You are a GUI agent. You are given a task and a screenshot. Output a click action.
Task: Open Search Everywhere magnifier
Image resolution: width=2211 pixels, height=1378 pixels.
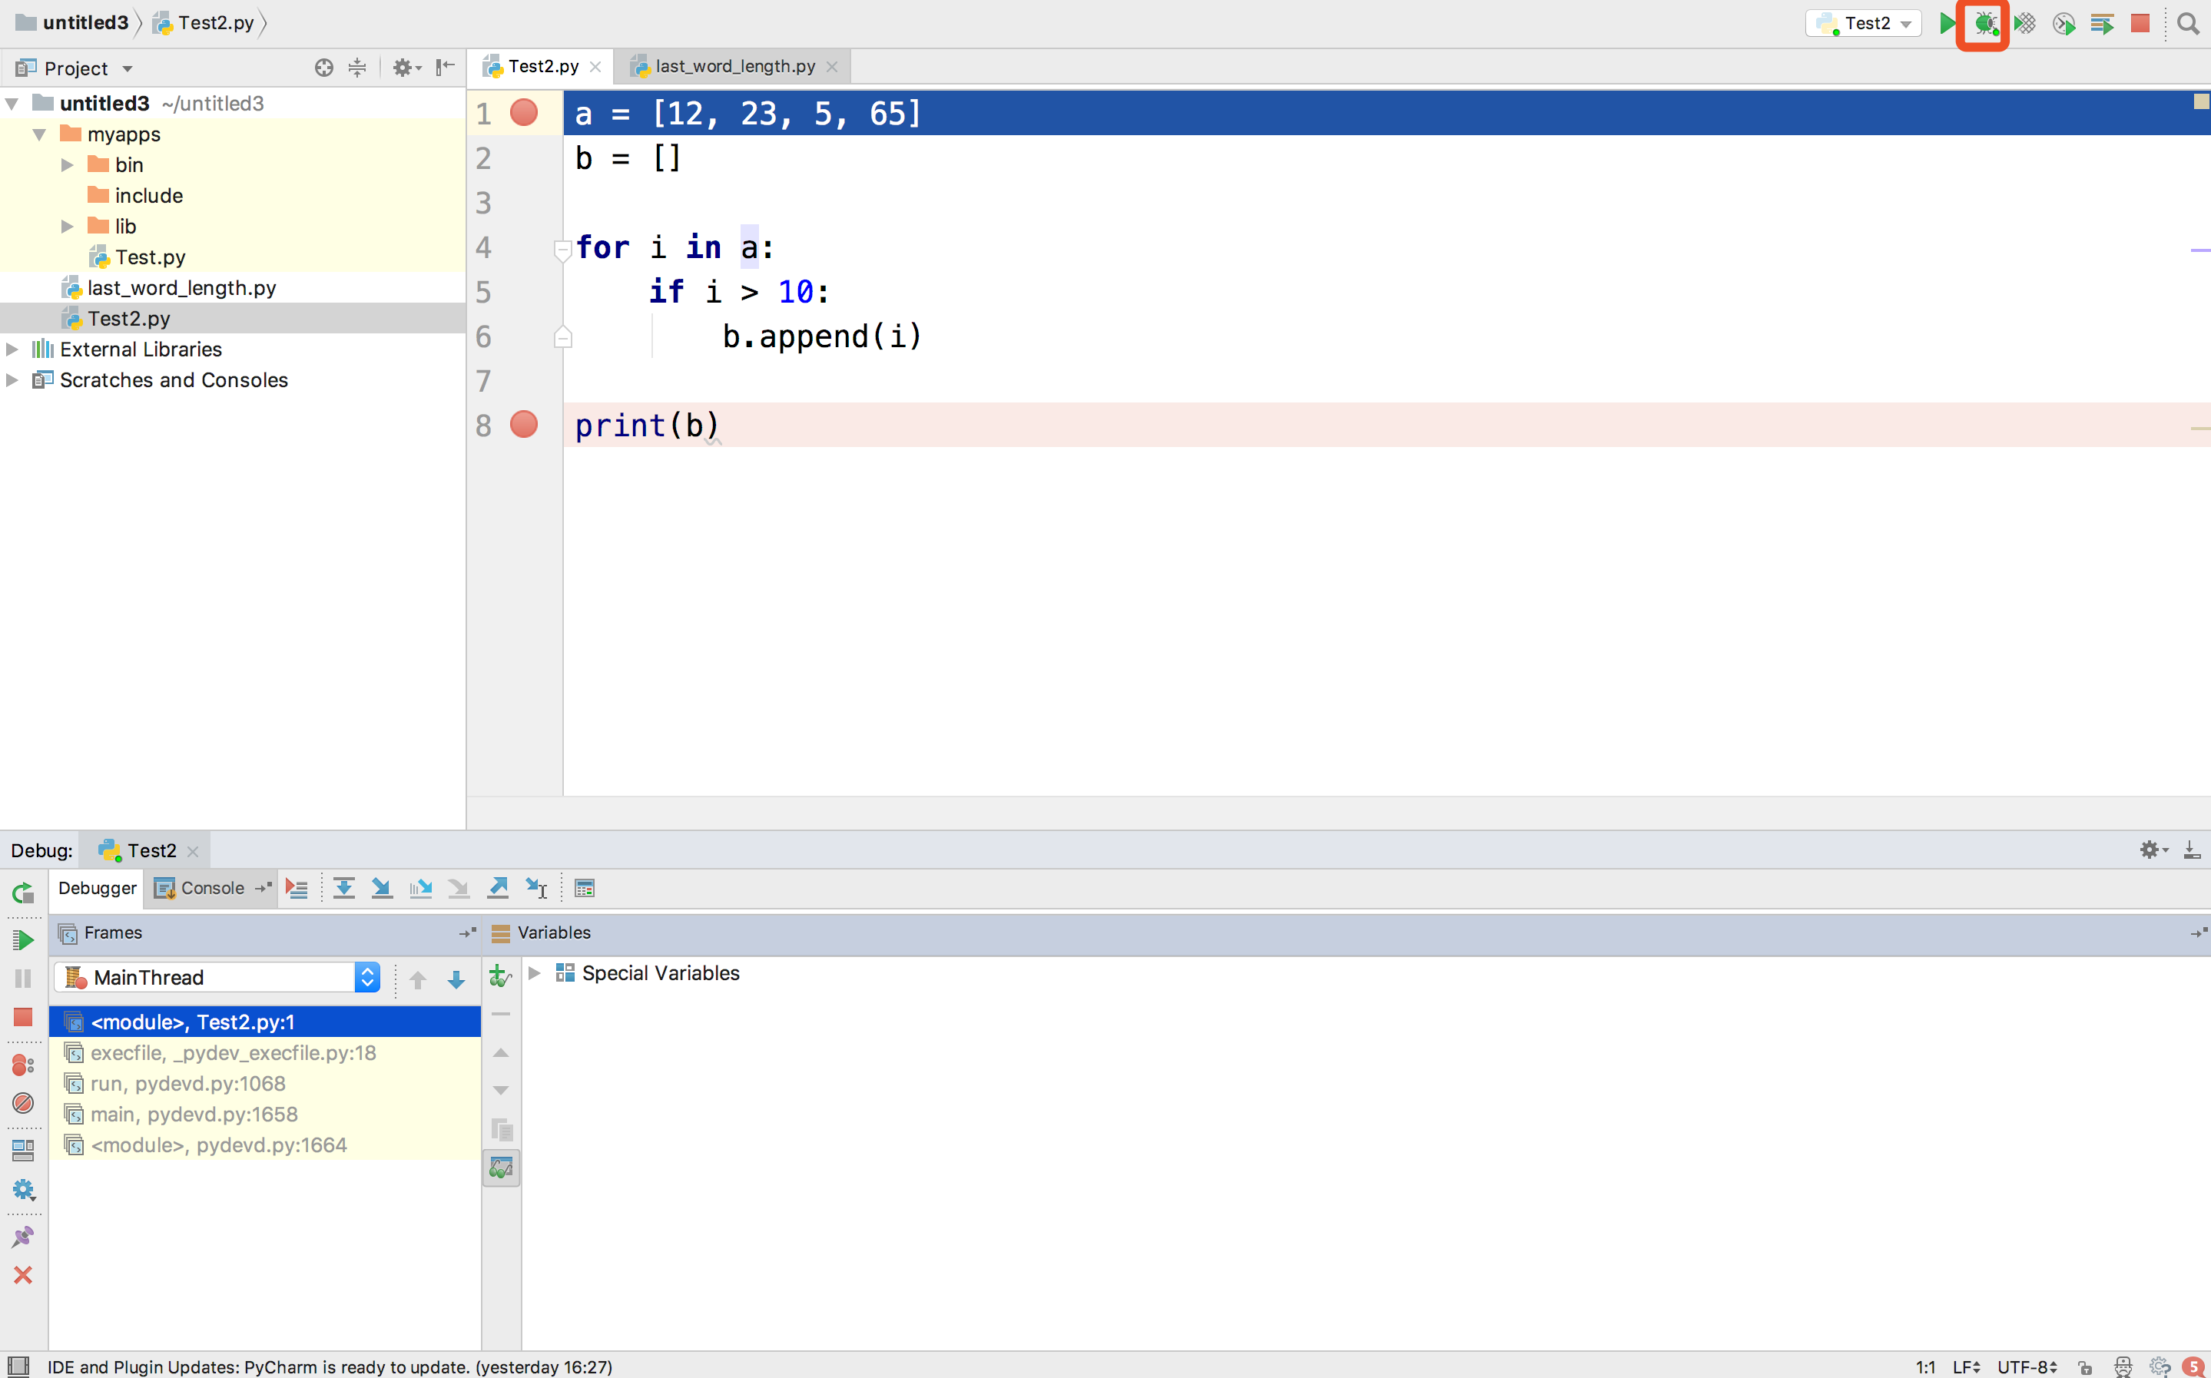point(2187,24)
